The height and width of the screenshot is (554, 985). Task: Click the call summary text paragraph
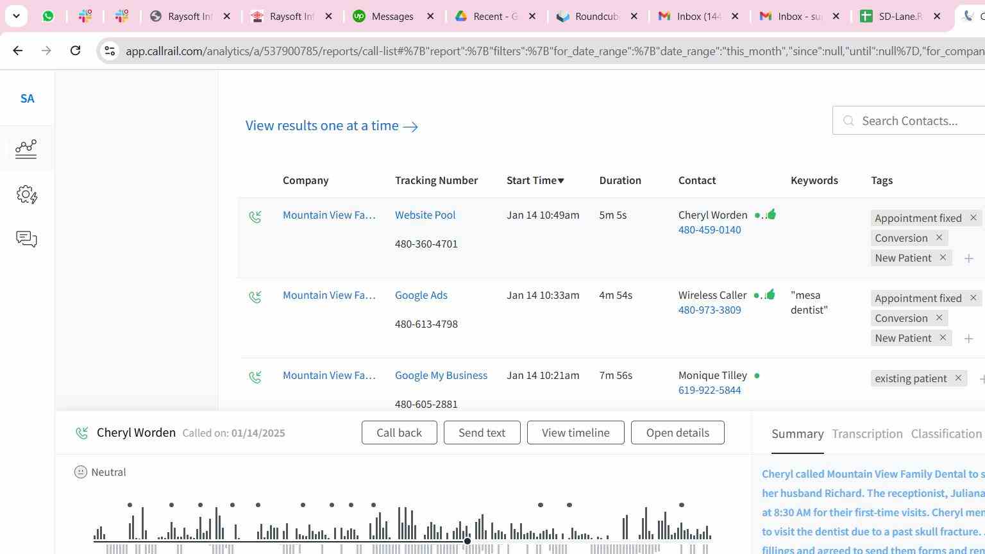point(873,512)
